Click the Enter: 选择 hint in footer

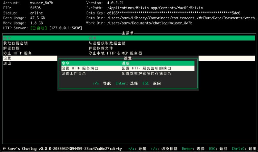[x=193, y=149]
